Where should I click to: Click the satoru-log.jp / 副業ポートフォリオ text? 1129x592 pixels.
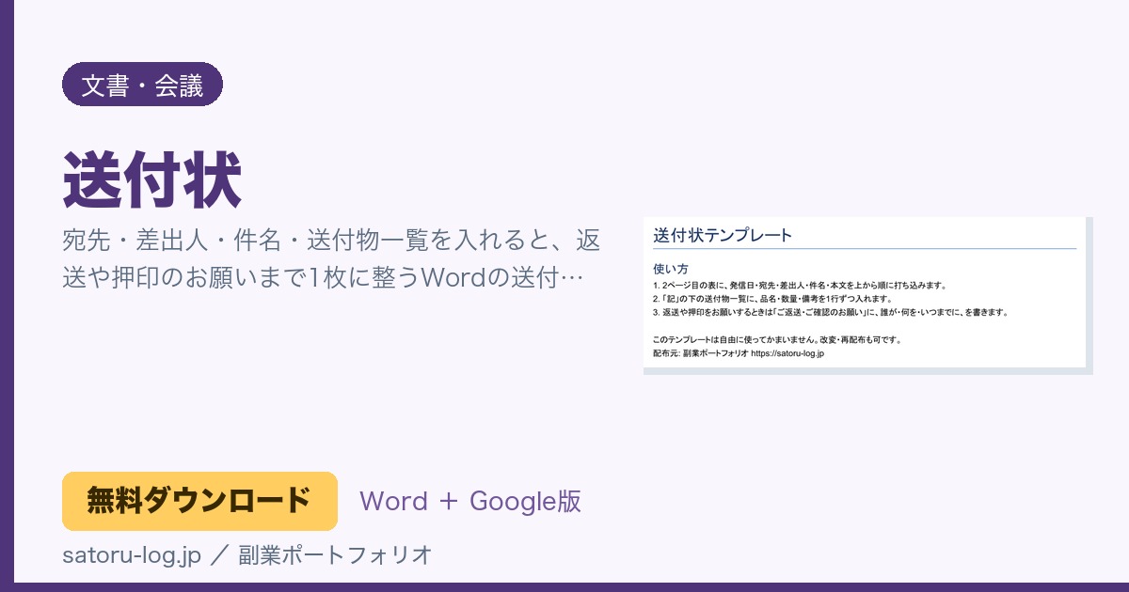click(247, 554)
